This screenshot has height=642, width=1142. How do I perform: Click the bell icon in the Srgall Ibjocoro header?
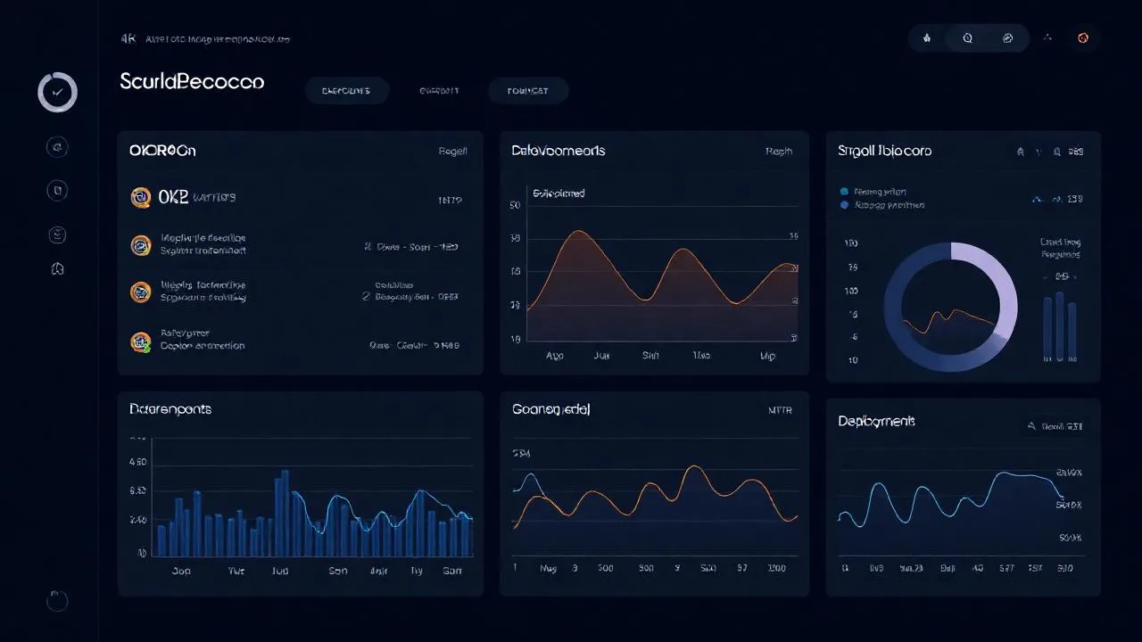tap(1021, 152)
